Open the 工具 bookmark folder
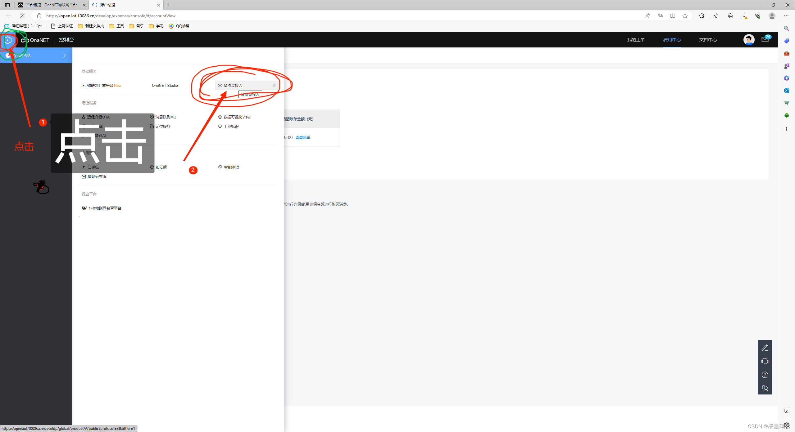This screenshot has height=432, width=795. 116,26
